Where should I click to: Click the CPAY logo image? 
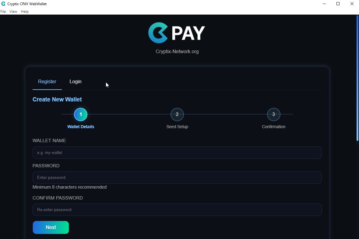tap(177, 33)
